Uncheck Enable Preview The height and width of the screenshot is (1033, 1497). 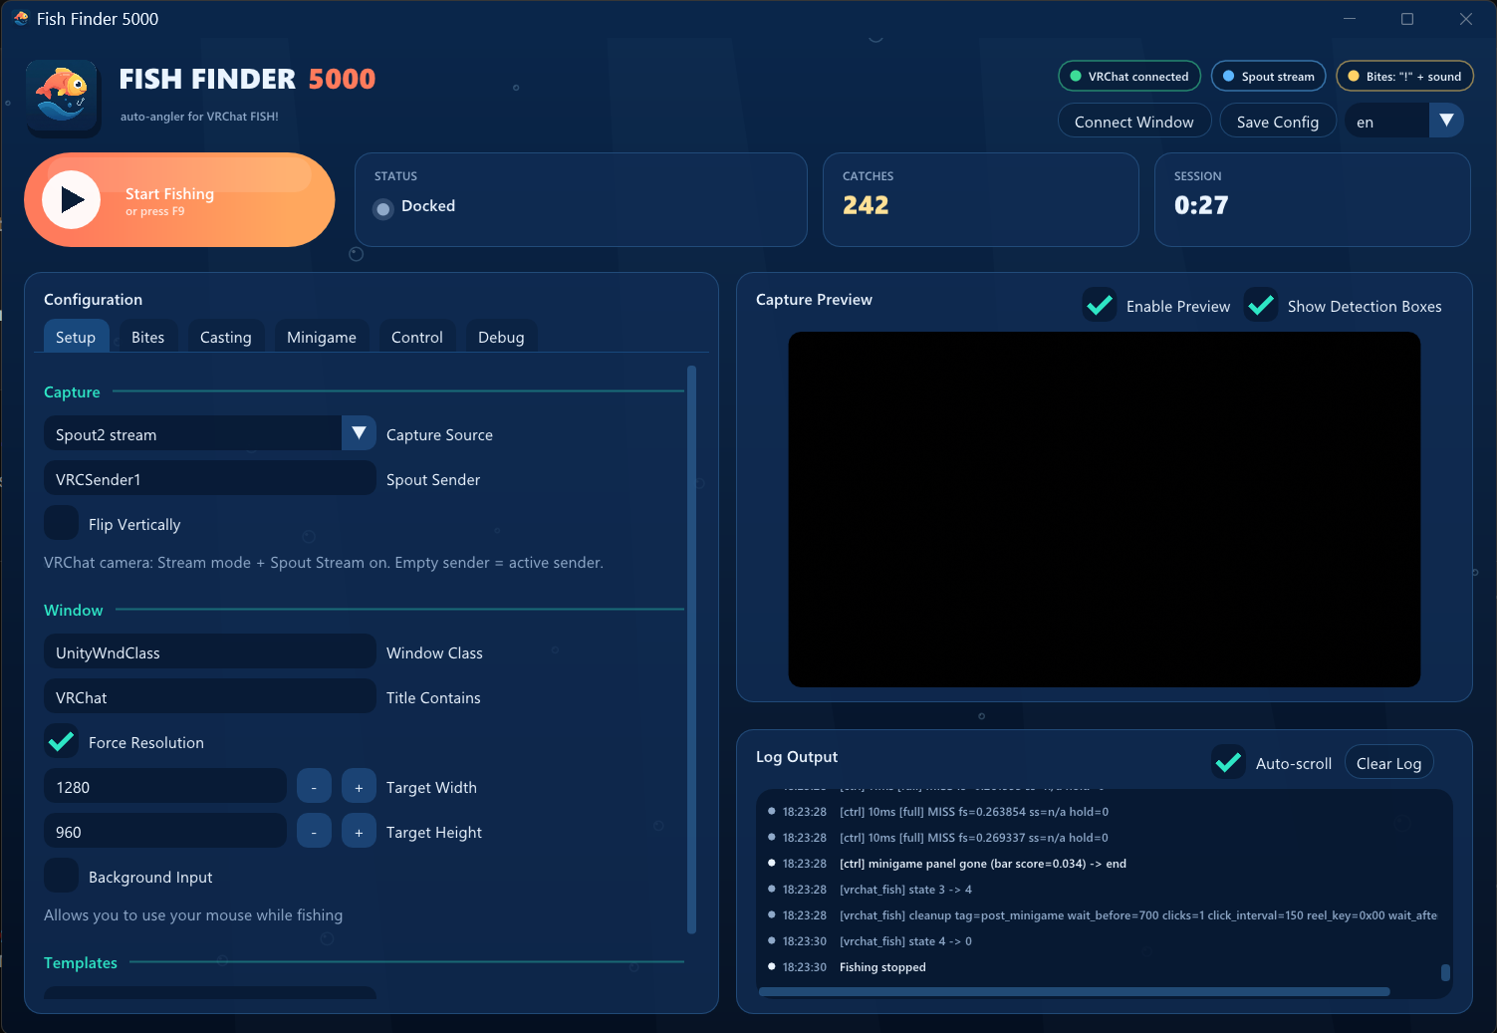click(1100, 305)
